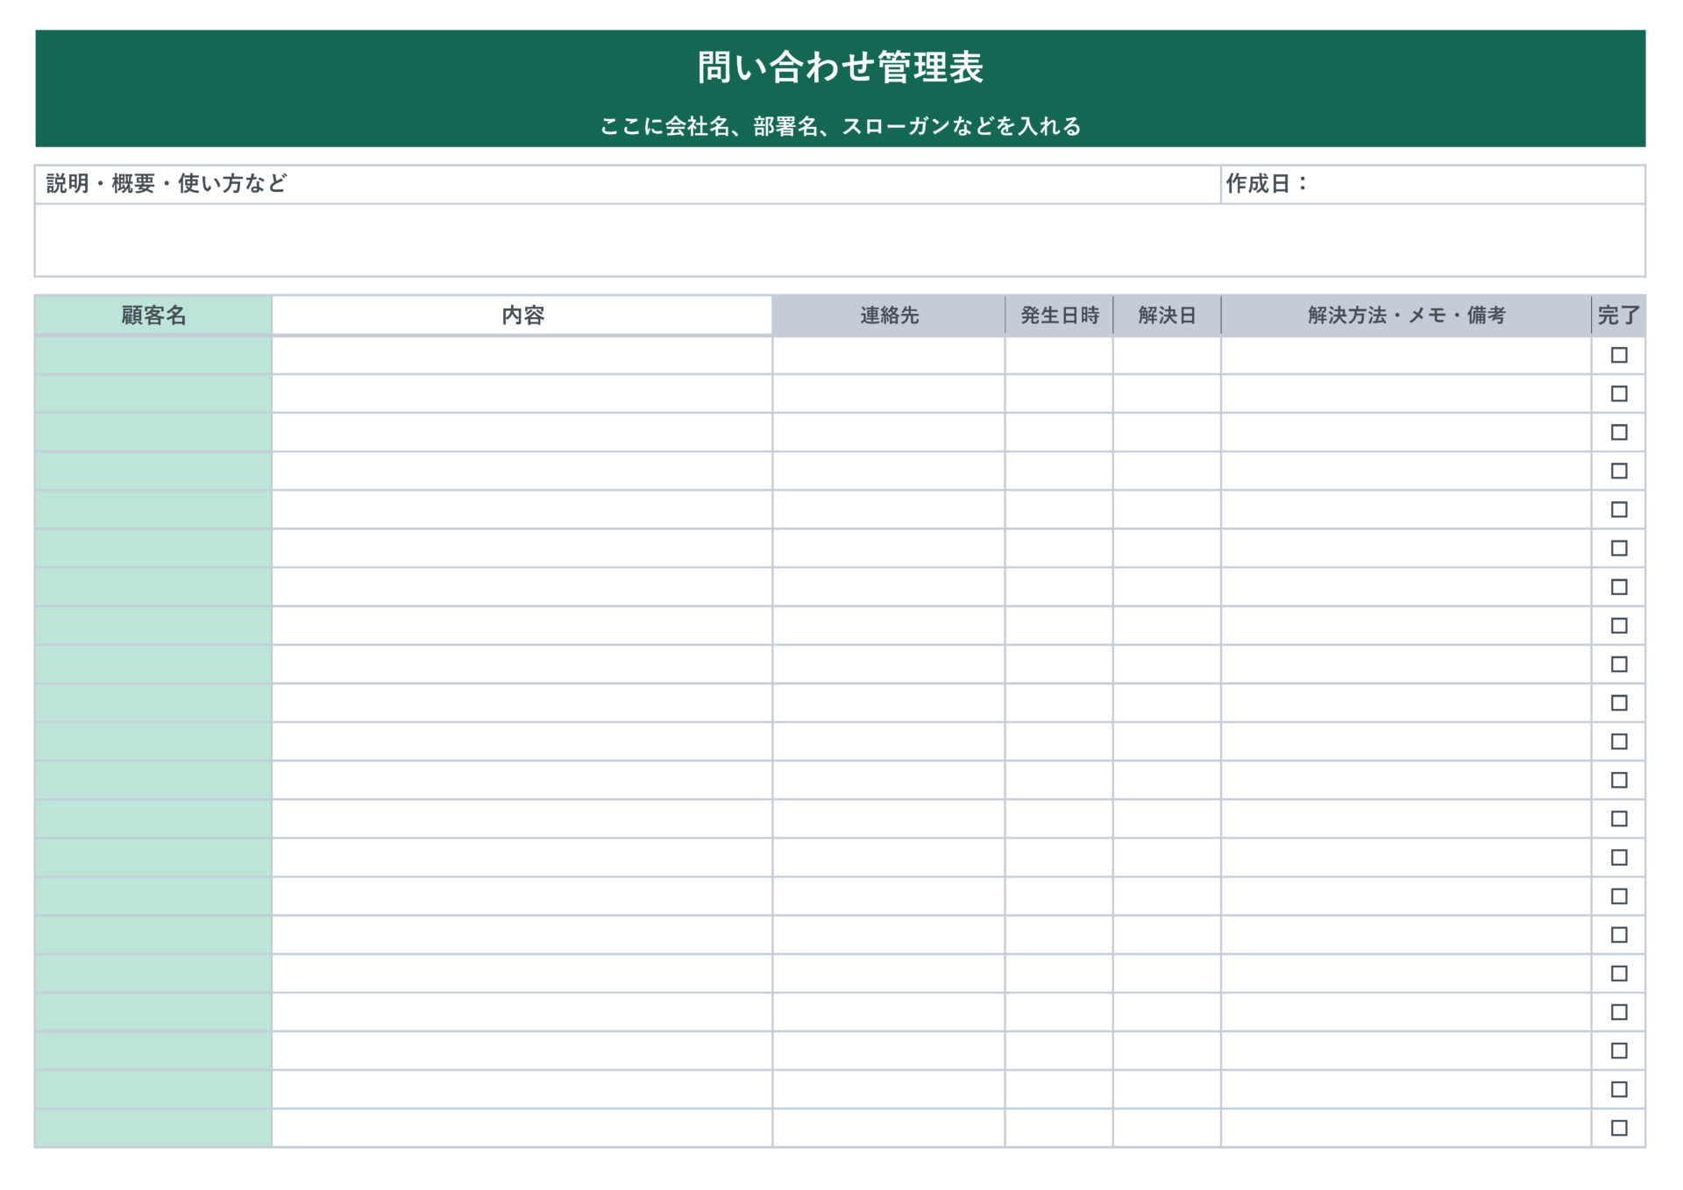1683x1190 pixels.
Task: Click the empty description box below label
Action: click(840, 240)
